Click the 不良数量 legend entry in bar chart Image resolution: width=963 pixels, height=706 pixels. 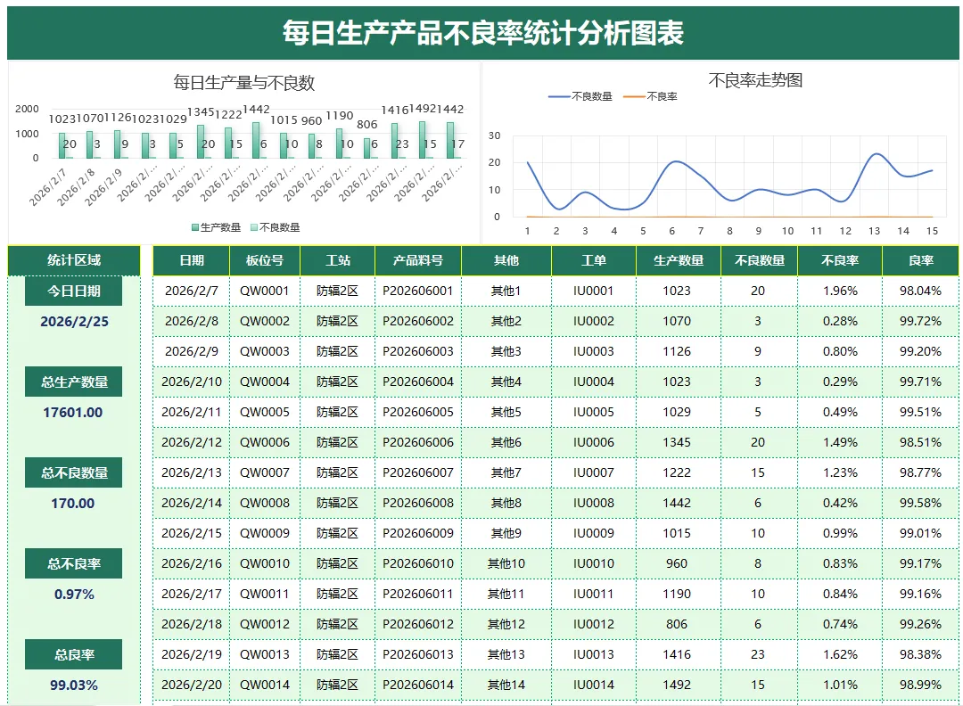click(x=276, y=228)
